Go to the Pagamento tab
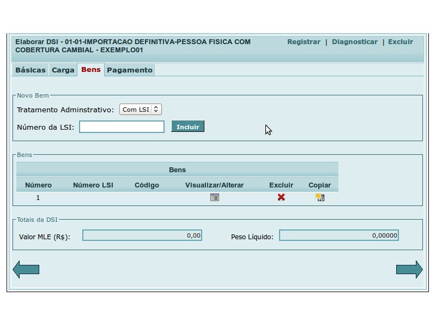Viewport: 436px width, 327px height. point(130,70)
